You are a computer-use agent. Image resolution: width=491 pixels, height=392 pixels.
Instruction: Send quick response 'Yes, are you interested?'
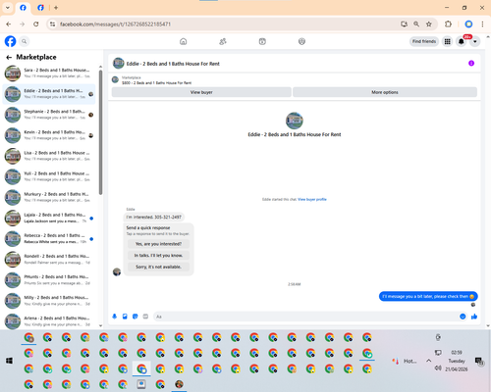158,244
